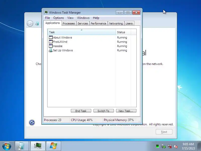Screen dimensions: 201x151
Task: Click the End Task button
Action: coord(81,111)
